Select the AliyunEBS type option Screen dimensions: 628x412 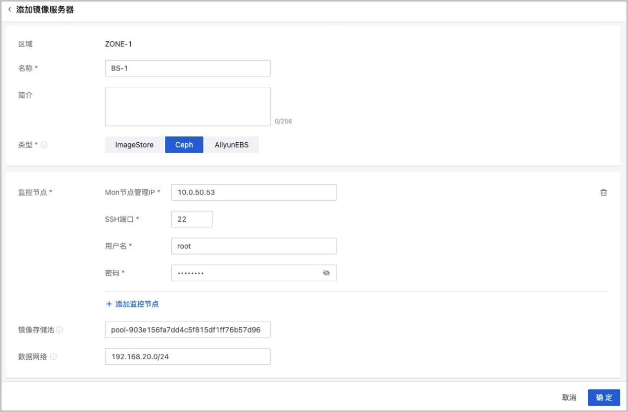[231, 145]
